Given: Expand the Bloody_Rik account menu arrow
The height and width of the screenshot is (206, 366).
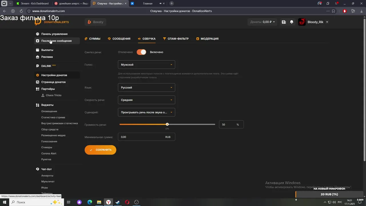Looking at the screenshot, I should pos(327,22).
